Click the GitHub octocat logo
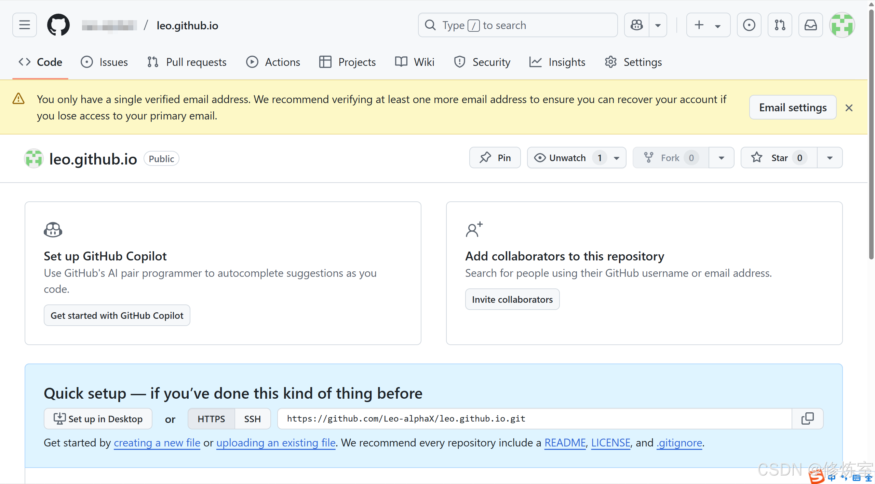The image size is (875, 484). click(x=58, y=25)
